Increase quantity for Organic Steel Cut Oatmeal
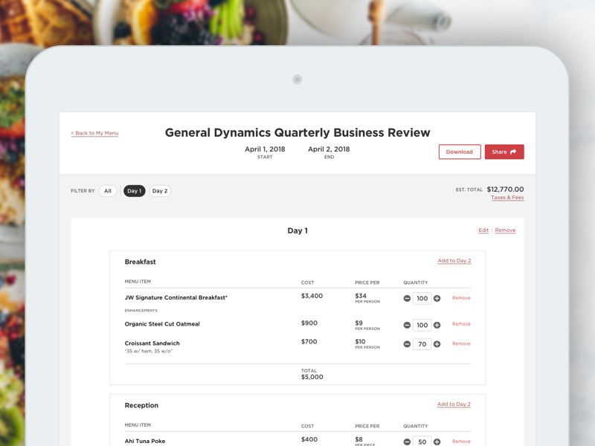 click(x=437, y=325)
